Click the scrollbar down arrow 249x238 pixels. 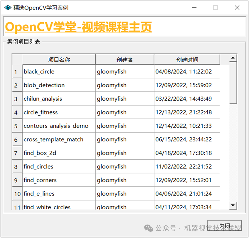point(233,205)
